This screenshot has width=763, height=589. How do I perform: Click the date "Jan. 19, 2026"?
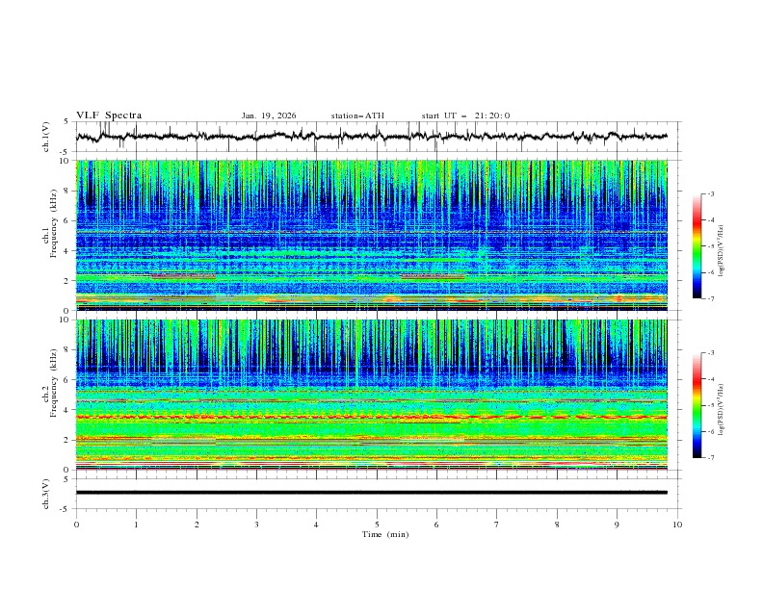pos(269,115)
